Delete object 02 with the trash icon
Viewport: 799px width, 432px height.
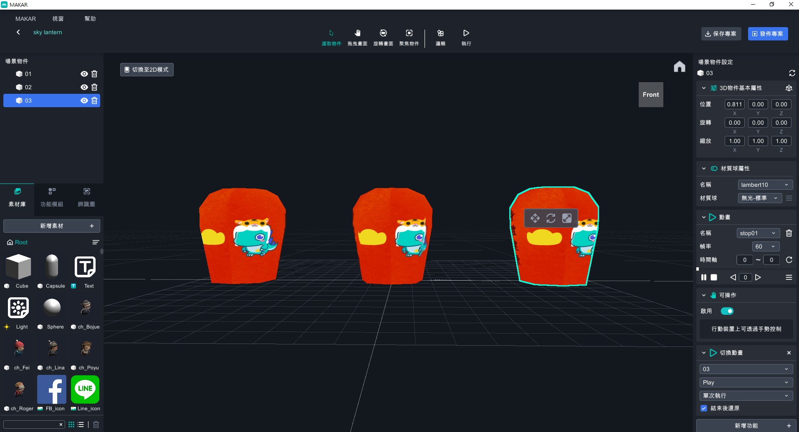pos(94,87)
